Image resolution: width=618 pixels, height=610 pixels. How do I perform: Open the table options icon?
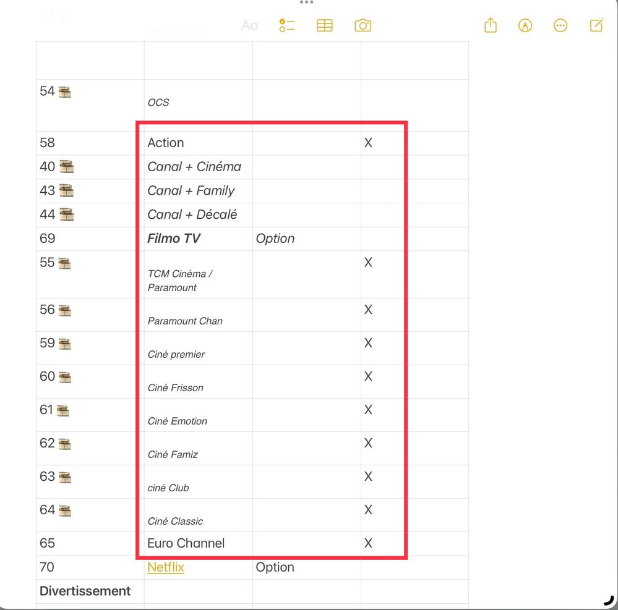coord(324,25)
